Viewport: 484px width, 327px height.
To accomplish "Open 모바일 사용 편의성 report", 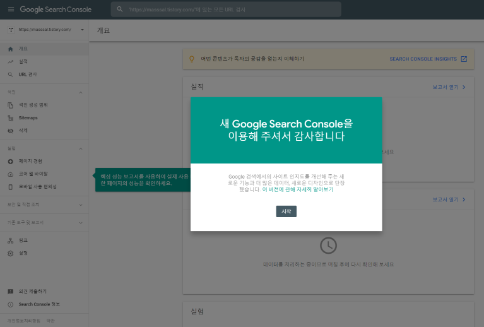I will tap(44, 186).
